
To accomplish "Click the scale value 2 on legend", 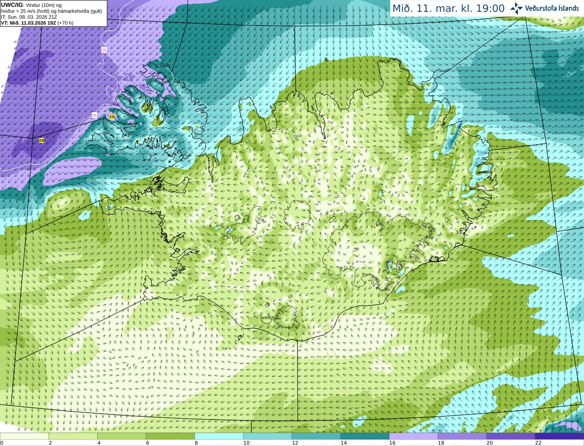I will tap(50, 443).
